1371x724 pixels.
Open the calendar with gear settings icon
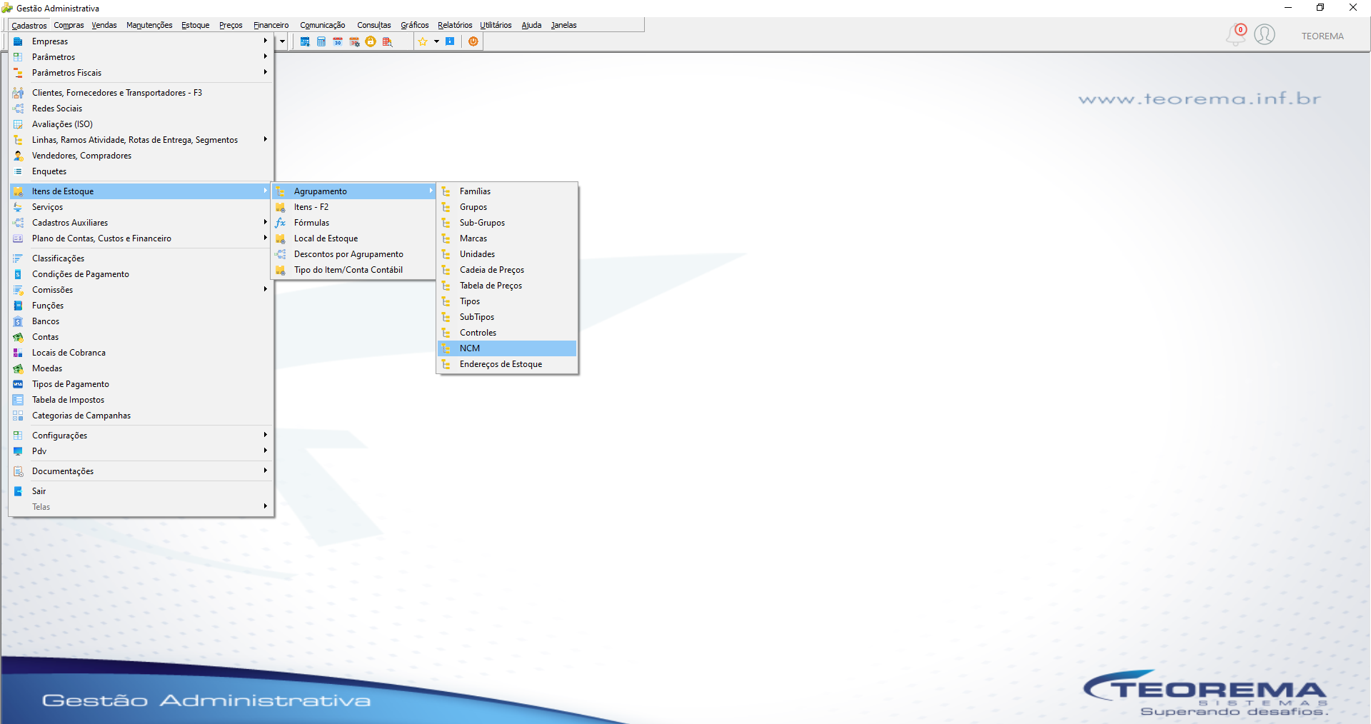point(354,41)
